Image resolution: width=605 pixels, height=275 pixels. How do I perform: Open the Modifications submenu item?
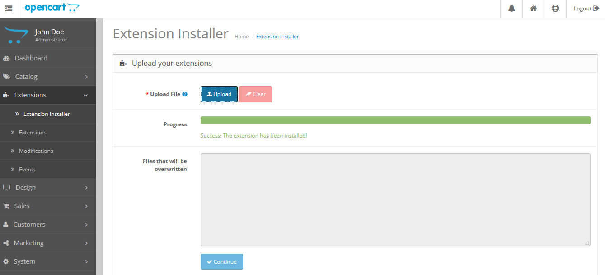[48, 151]
